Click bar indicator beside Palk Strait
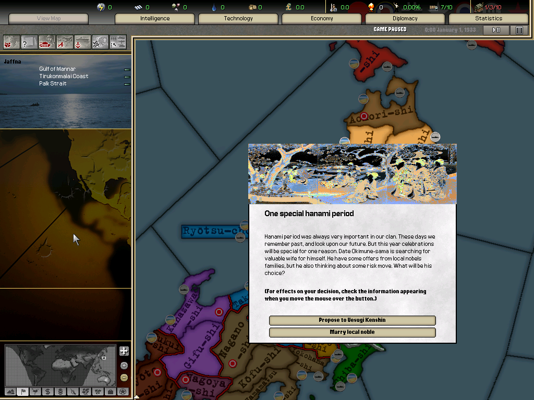Viewport: 534px width, 400px height. pos(127,84)
